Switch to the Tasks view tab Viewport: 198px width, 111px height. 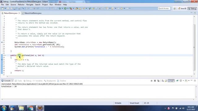click(x=19, y=81)
